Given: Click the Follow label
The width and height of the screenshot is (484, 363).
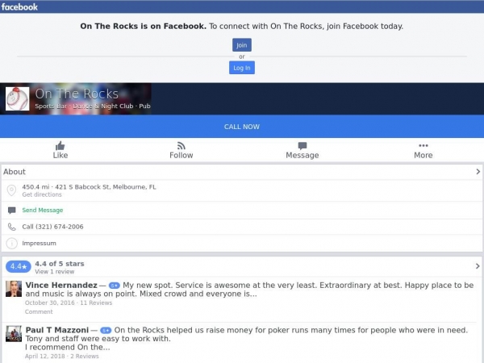Looking at the screenshot, I should tap(181, 155).
